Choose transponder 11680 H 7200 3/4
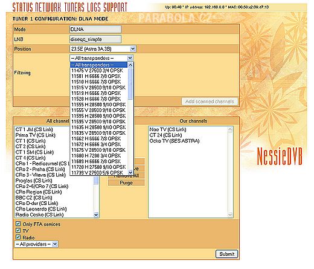This screenshot has height=269, width=314. [x=98, y=155]
